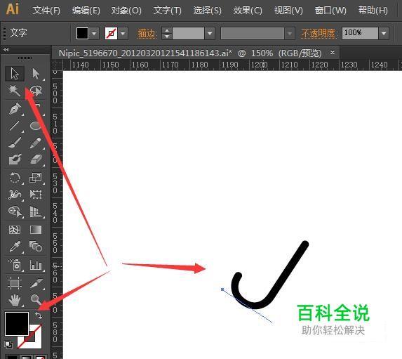
Task: Select the Warp tool
Action: [x=14, y=195]
